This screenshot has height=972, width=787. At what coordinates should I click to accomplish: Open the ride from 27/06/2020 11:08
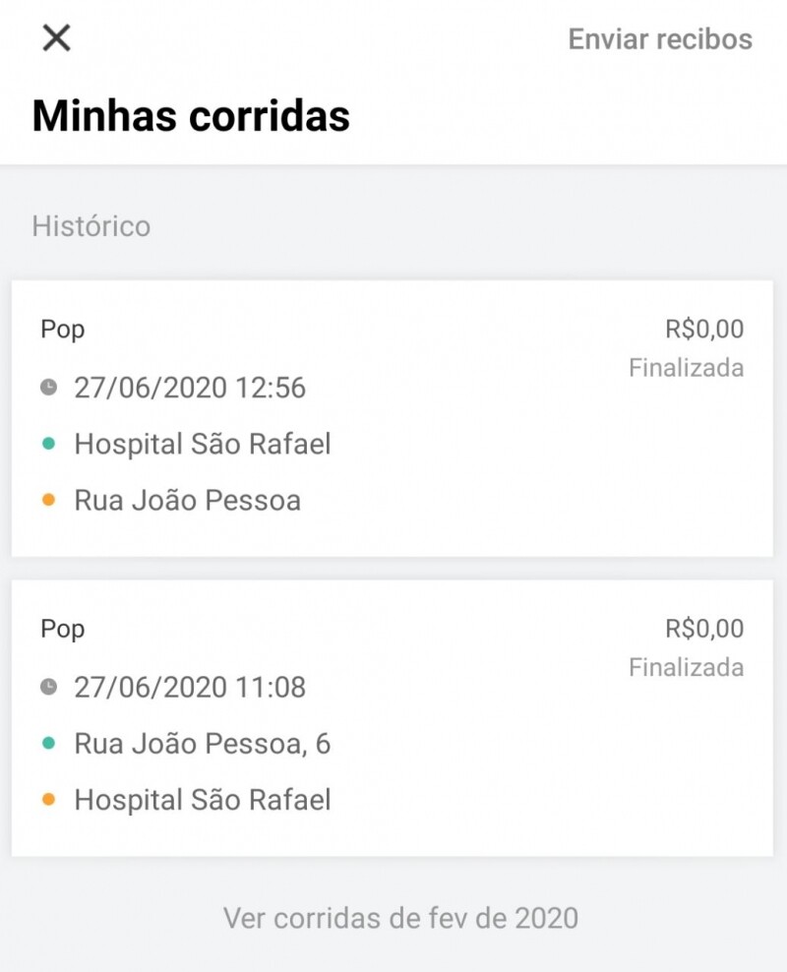(x=392, y=717)
